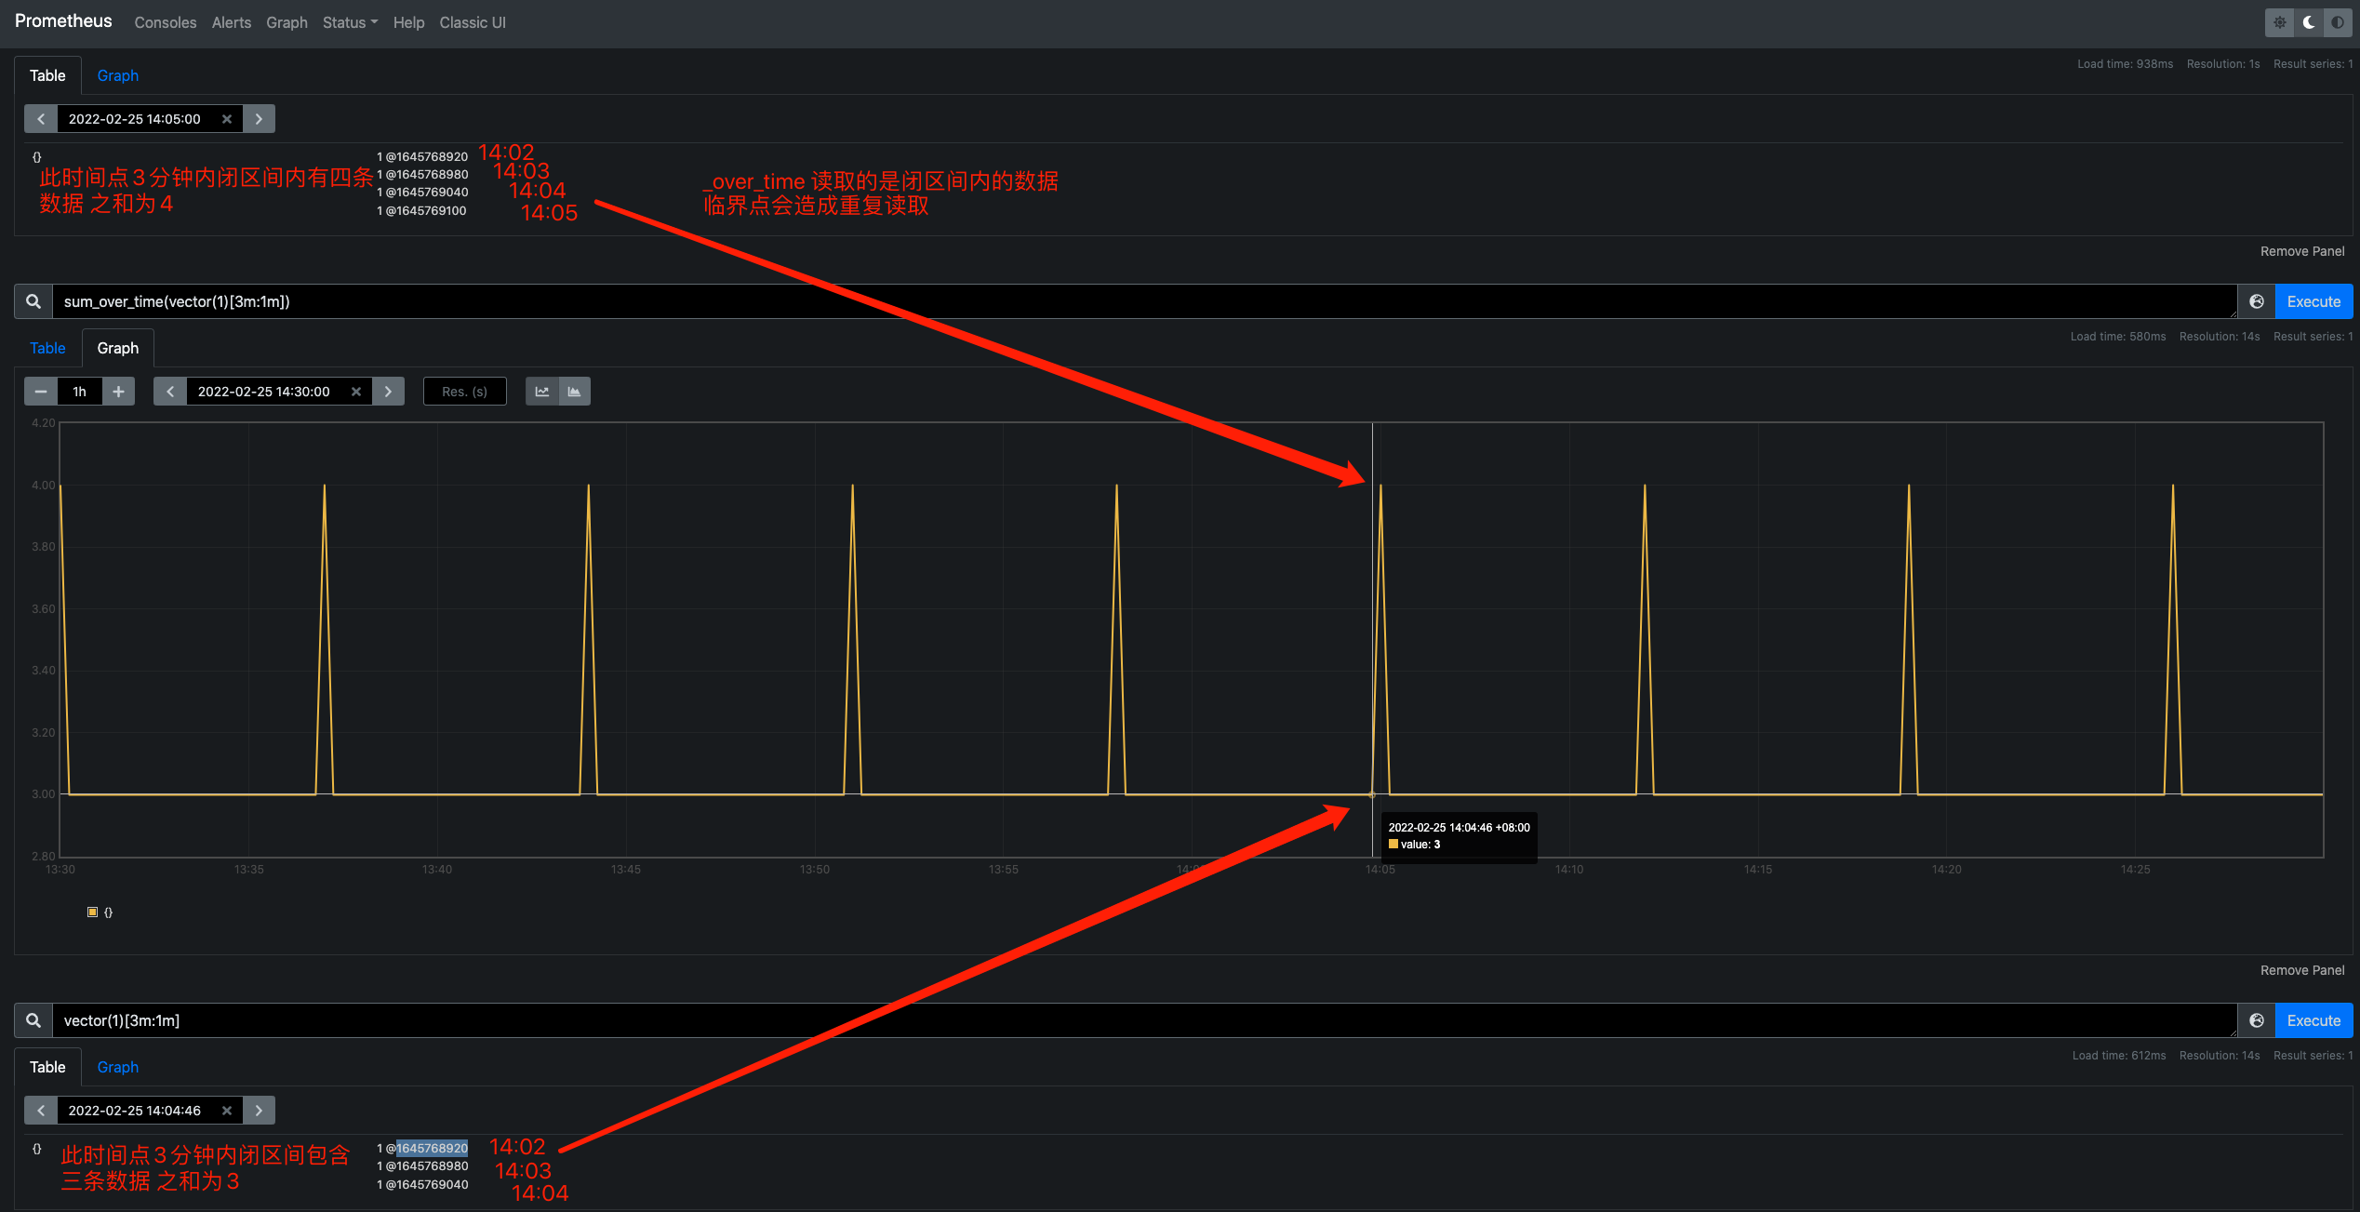Execute the sum_over_time query
The height and width of the screenshot is (1212, 2360).
(2313, 301)
